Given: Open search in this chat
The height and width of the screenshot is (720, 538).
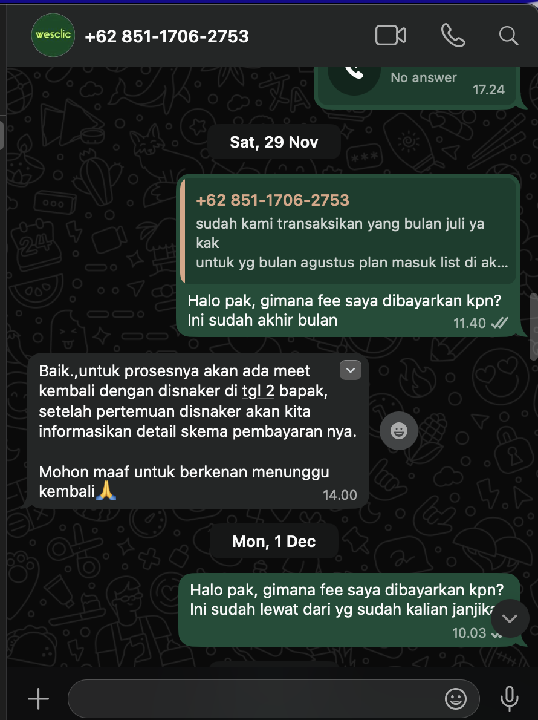Looking at the screenshot, I should (508, 35).
